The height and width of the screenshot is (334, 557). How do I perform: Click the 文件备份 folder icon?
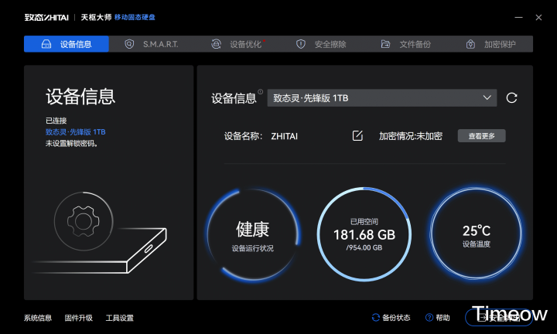point(385,44)
